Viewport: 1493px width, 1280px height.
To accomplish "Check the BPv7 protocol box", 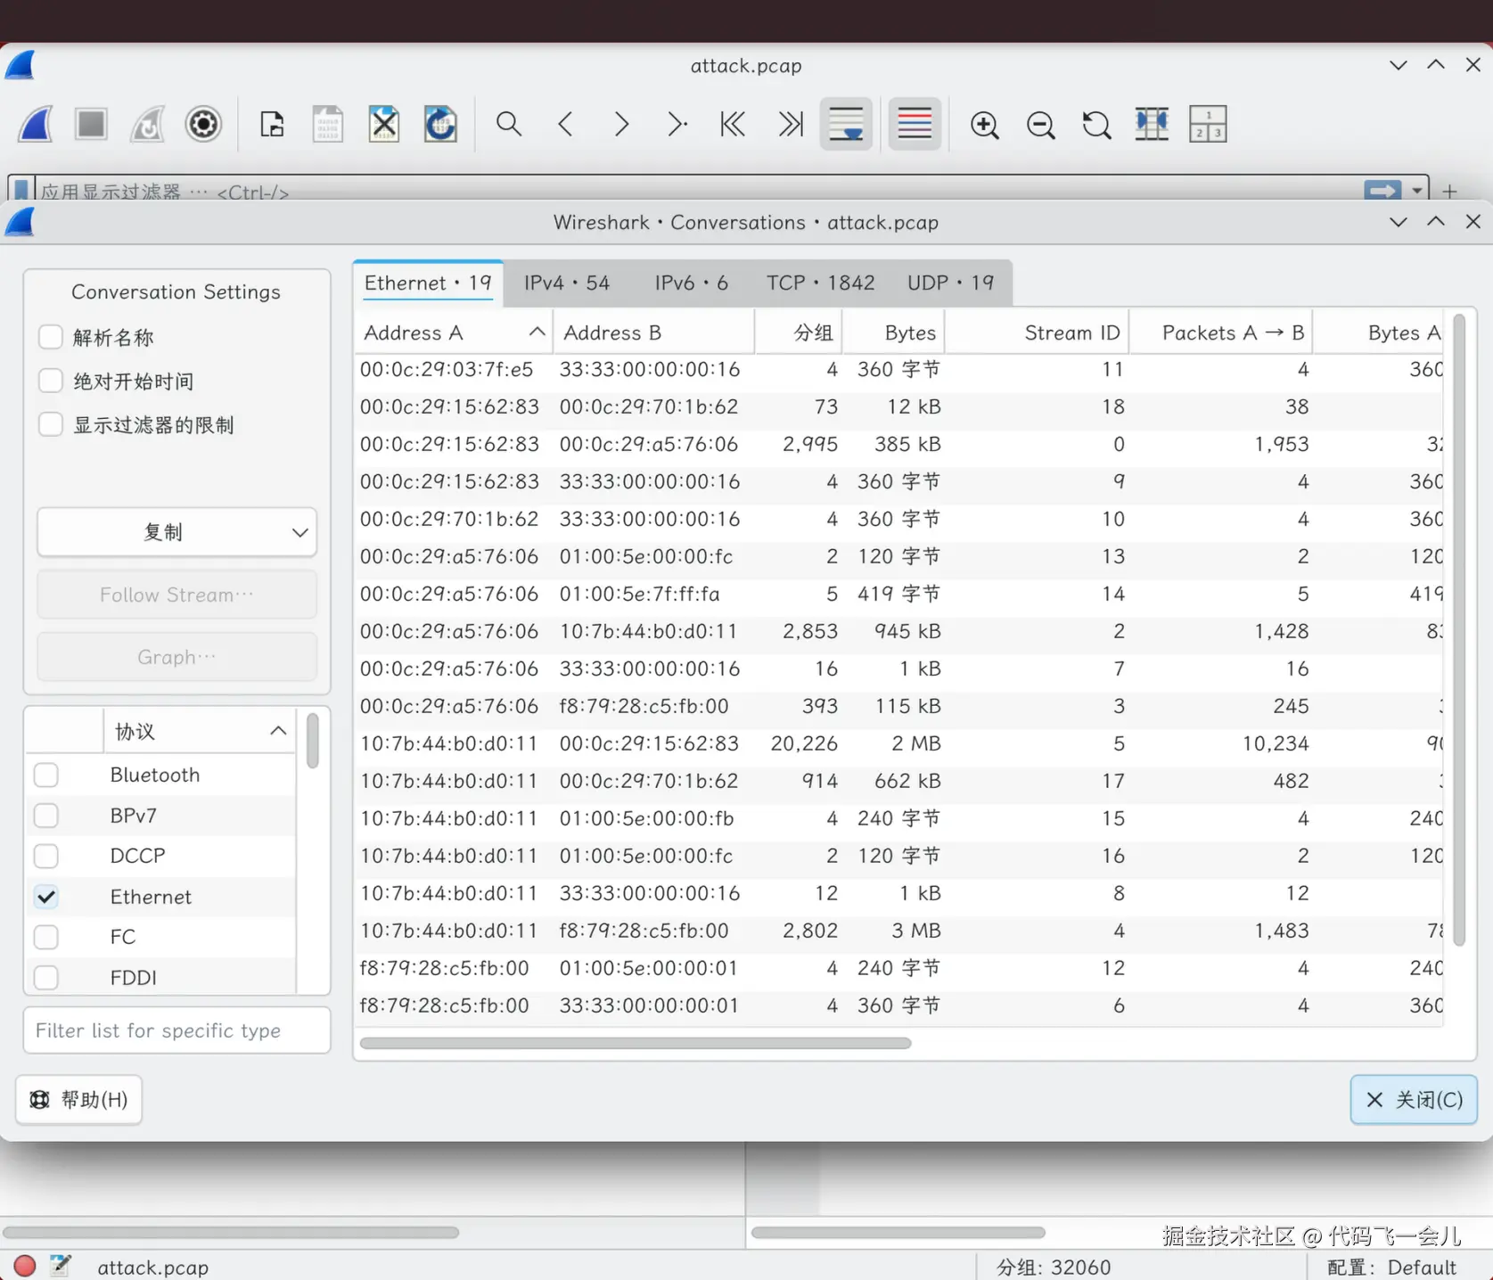I will (x=46, y=816).
